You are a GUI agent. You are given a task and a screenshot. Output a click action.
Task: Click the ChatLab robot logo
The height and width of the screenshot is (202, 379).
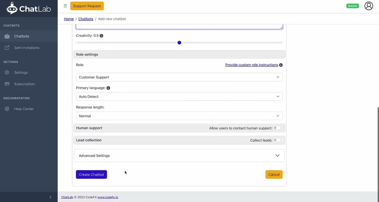(x=12, y=8)
